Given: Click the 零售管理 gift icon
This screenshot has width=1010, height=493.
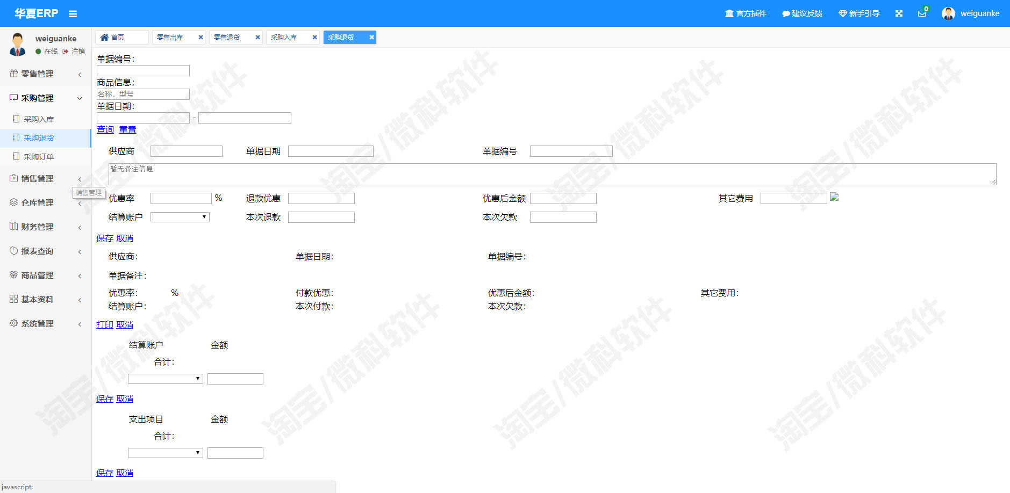Looking at the screenshot, I should 13,74.
